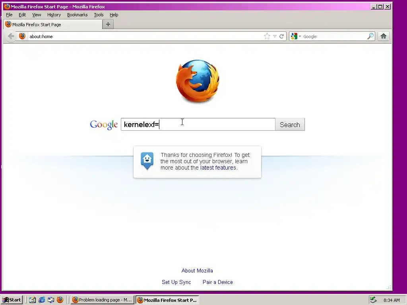Select Mozilla Firefox Start Page taskbar button
This screenshot has height=305, width=407.
coord(167,300)
